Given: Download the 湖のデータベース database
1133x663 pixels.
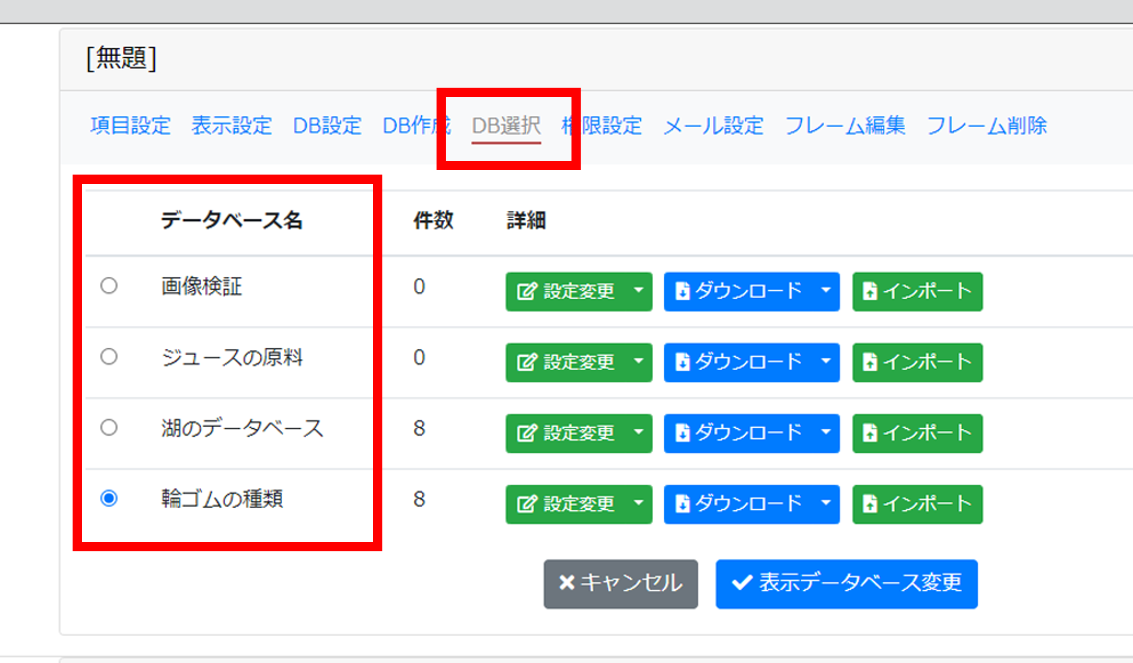Looking at the screenshot, I should pyautogui.click(x=739, y=433).
